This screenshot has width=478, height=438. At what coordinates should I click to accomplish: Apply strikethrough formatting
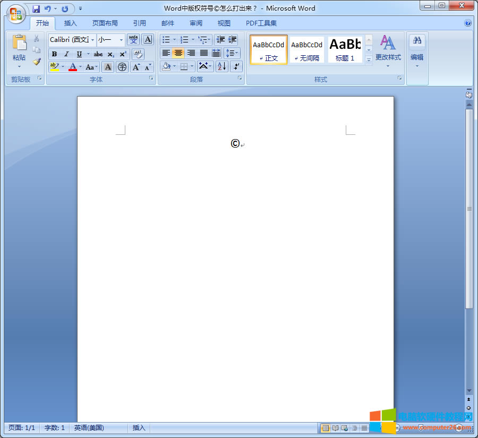point(98,54)
